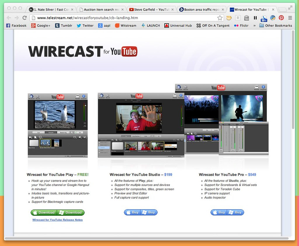
Task: Click the Wirecast for YouTube Pro $549 heading
Action: pos(227,175)
